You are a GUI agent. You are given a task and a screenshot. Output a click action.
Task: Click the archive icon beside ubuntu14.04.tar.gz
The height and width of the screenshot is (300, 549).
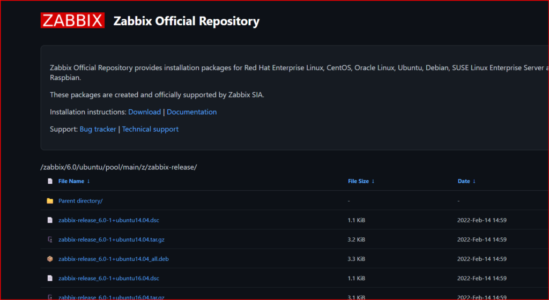coord(50,239)
